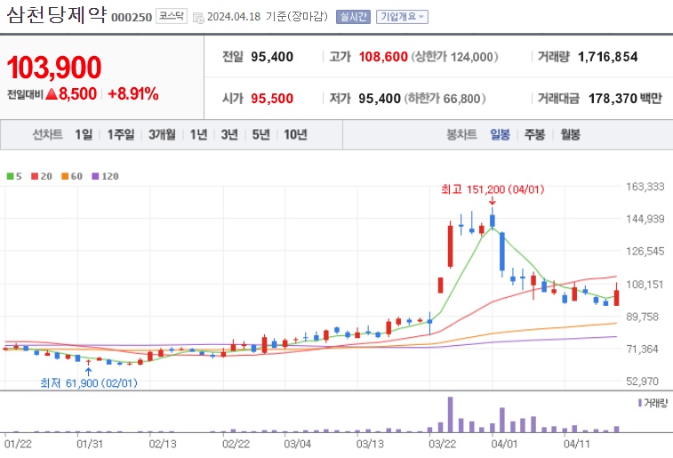Screen dimensions: 673x458
Task: Click the current price 103,900
Action: pos(54,68)
